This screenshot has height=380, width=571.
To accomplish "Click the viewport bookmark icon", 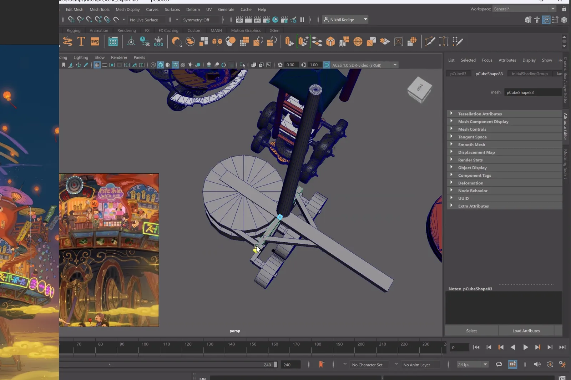I will coord(64,65).
